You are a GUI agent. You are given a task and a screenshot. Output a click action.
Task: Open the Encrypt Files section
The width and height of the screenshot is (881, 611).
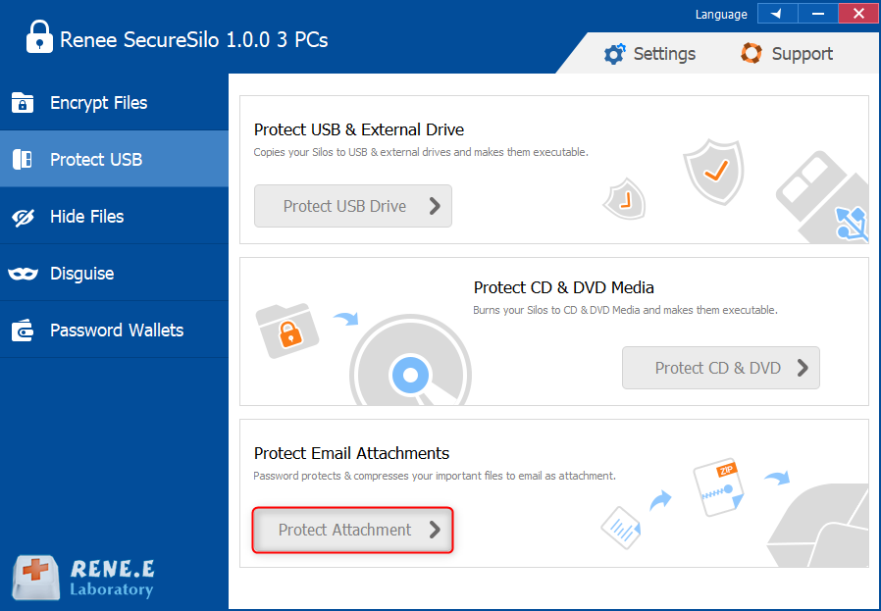click(114, 103)
